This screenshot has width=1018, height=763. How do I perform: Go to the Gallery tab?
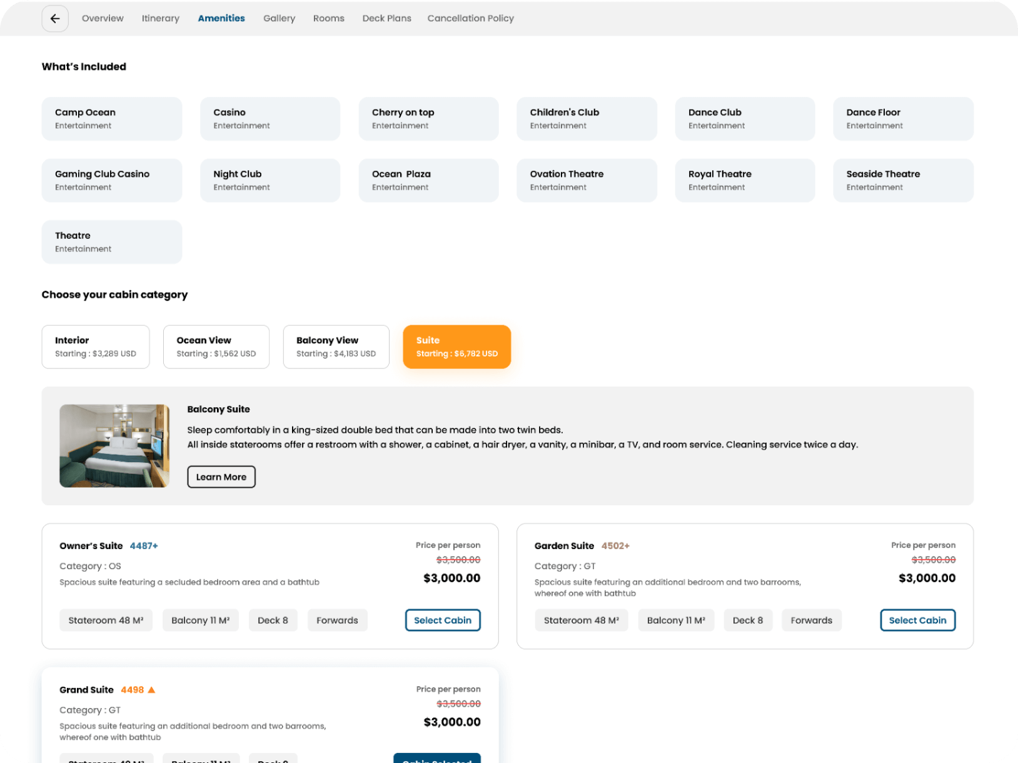(x=279, y=19)
